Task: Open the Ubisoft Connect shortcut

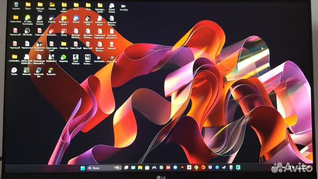Action: click(x=39, y=18)
